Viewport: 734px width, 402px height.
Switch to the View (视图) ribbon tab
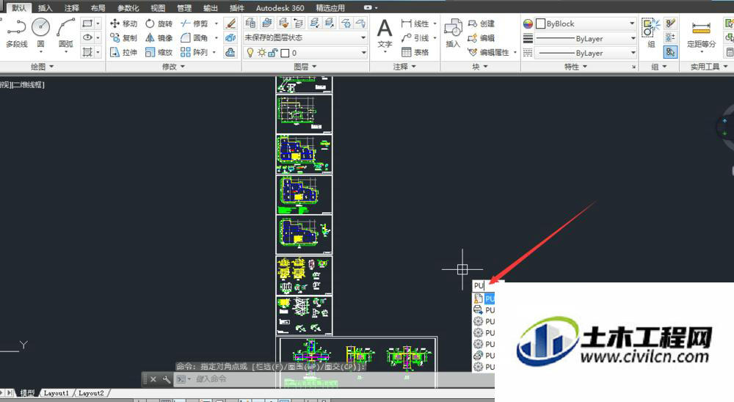[x=158, y=8]
